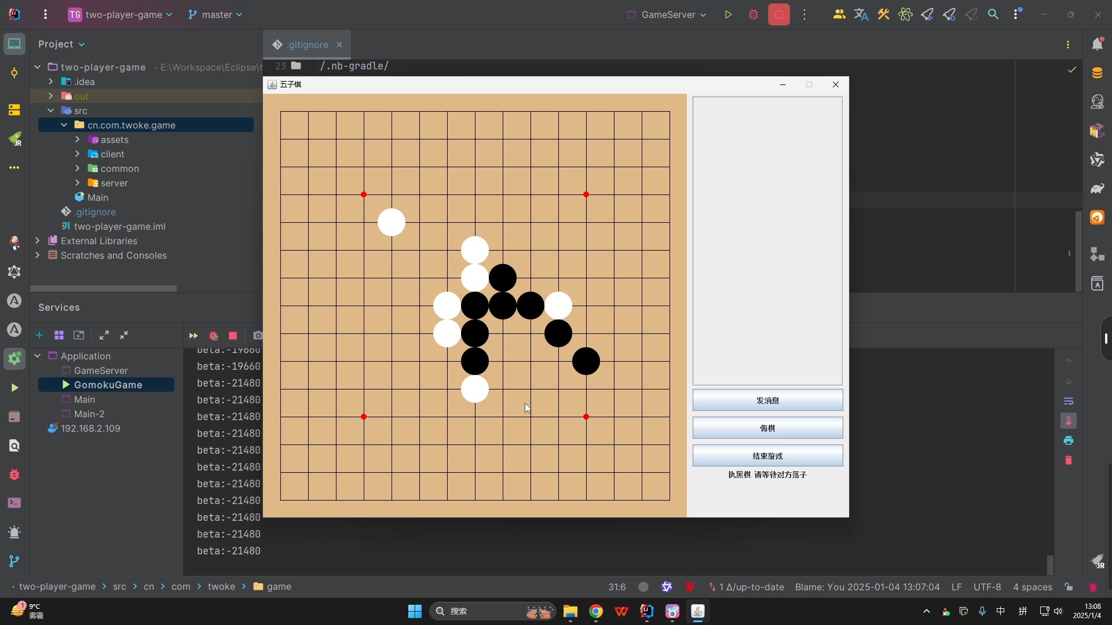Viewport: 1112px width, 625px height.
Task: Open the Database tool window icon
Action: tap(1097, 73)
